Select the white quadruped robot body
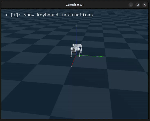This screenshot has width=150, height=121. 76,50
